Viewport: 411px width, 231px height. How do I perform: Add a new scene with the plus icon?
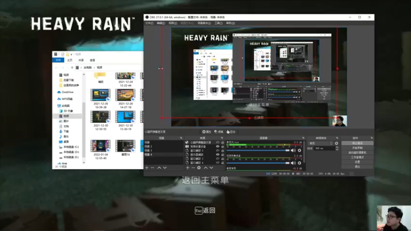pyautogui.click(x=147, y=168)
